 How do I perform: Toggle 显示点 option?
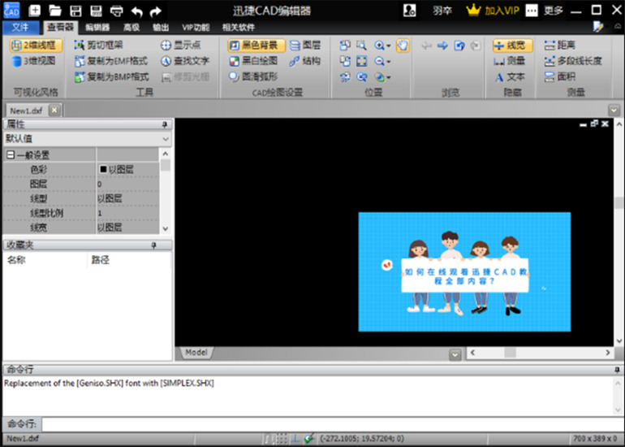[181, 45]
